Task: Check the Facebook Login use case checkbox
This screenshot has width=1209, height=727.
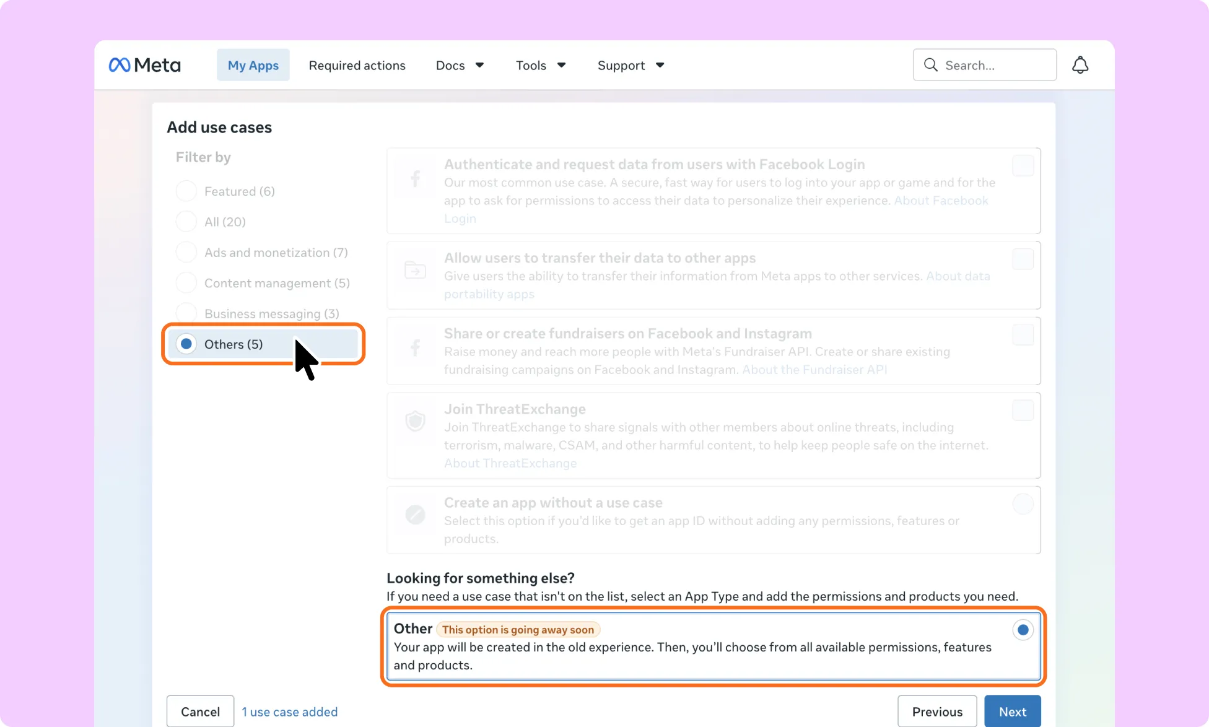Action: pyautogui.click(x=1023, y=165)
